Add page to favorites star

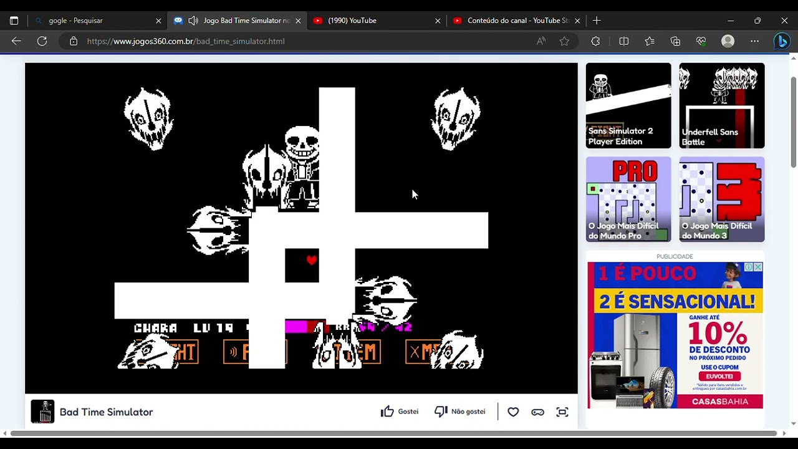[564, 41]
